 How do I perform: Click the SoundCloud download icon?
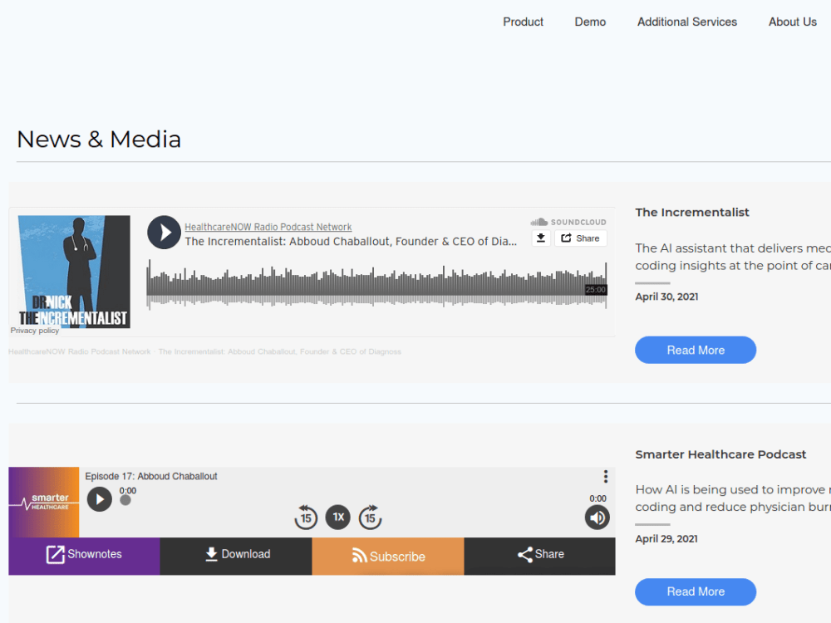(x=541, y=238)
